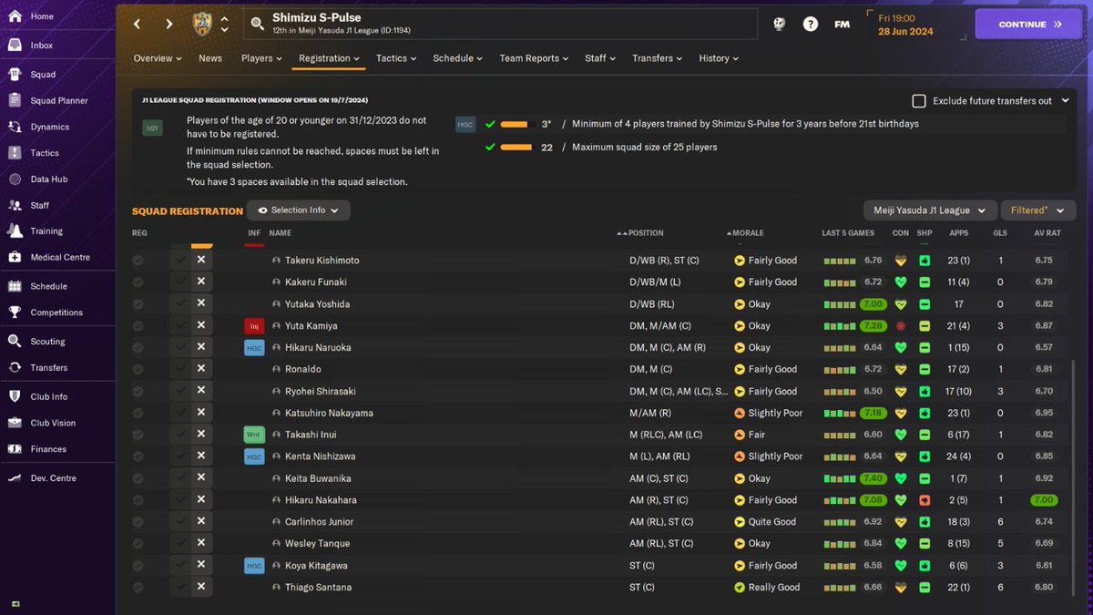Expand the Selection Info dropdown
Image resolution: width=1093 pixels, height=615 pixels.
[299, 210]
